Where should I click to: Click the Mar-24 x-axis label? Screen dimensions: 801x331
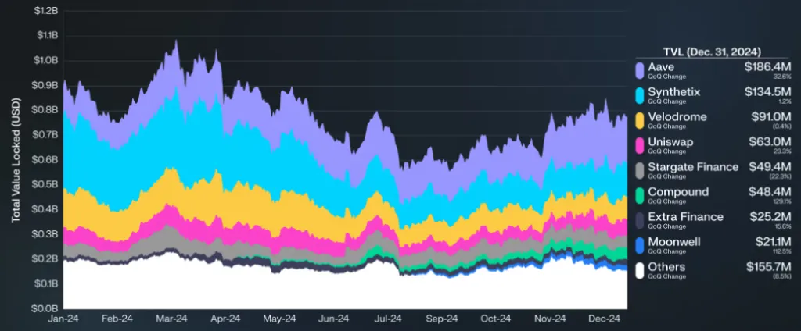click(x=171, y=319)
